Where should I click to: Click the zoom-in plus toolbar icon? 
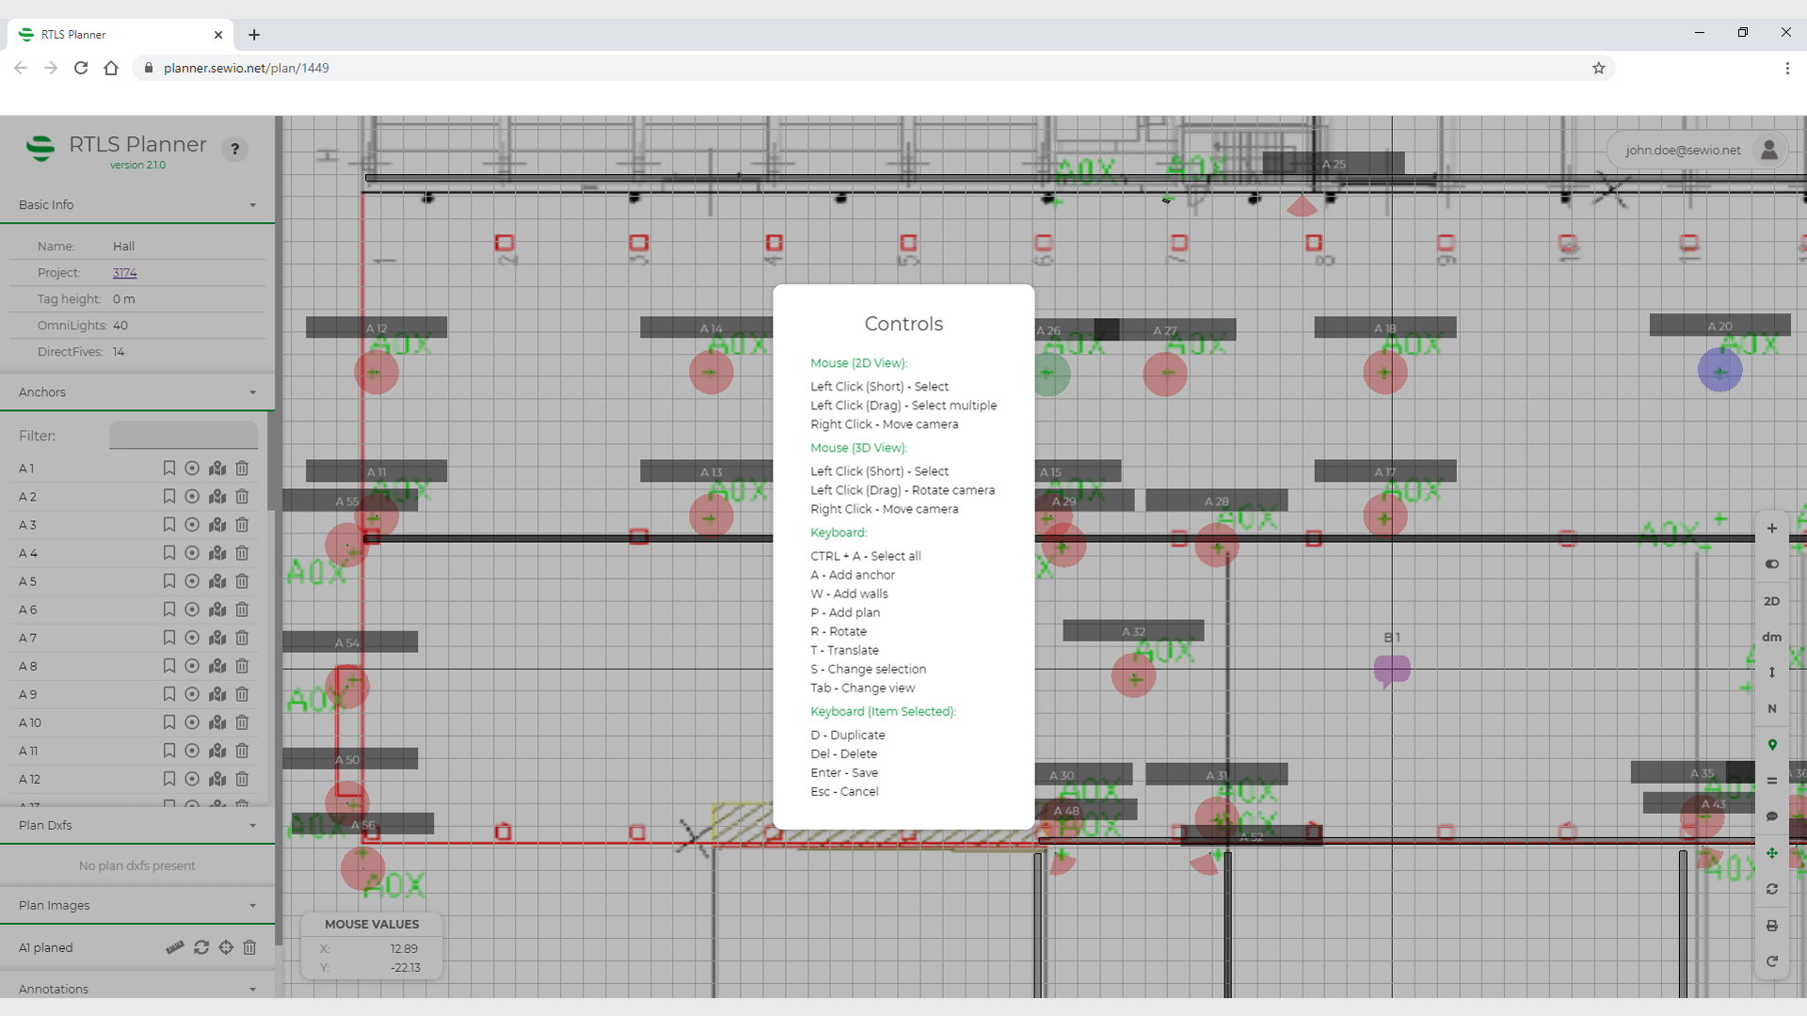(1771, 529)
